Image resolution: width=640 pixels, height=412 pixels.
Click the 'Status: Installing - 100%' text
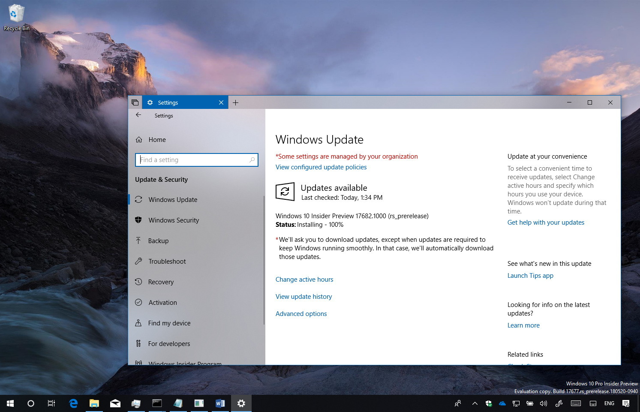coord(309,225)
